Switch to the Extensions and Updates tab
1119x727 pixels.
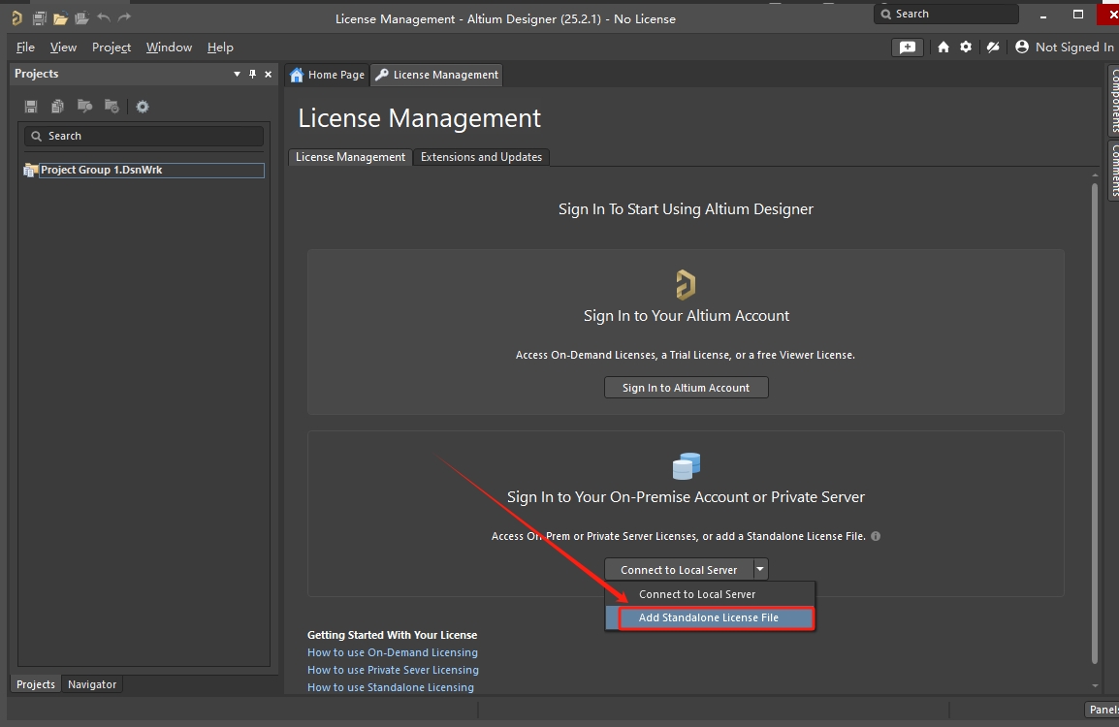point(481,157)
